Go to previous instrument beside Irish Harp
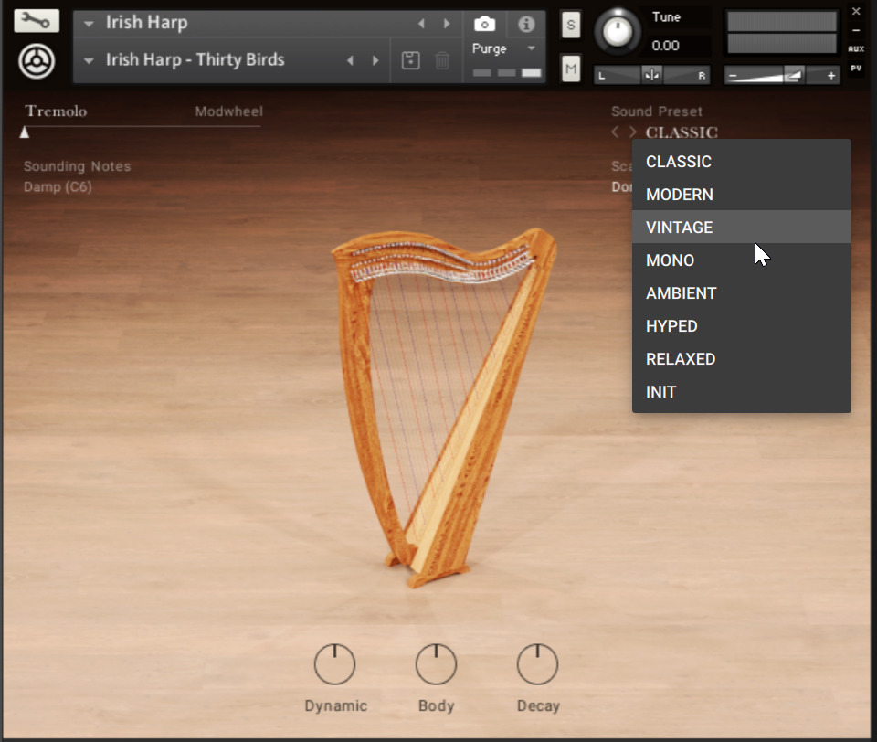877x742 pixels. click(x=422, y=24)
